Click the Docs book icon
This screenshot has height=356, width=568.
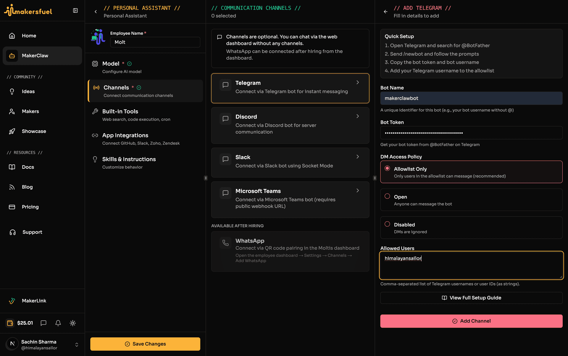[12, 167]
